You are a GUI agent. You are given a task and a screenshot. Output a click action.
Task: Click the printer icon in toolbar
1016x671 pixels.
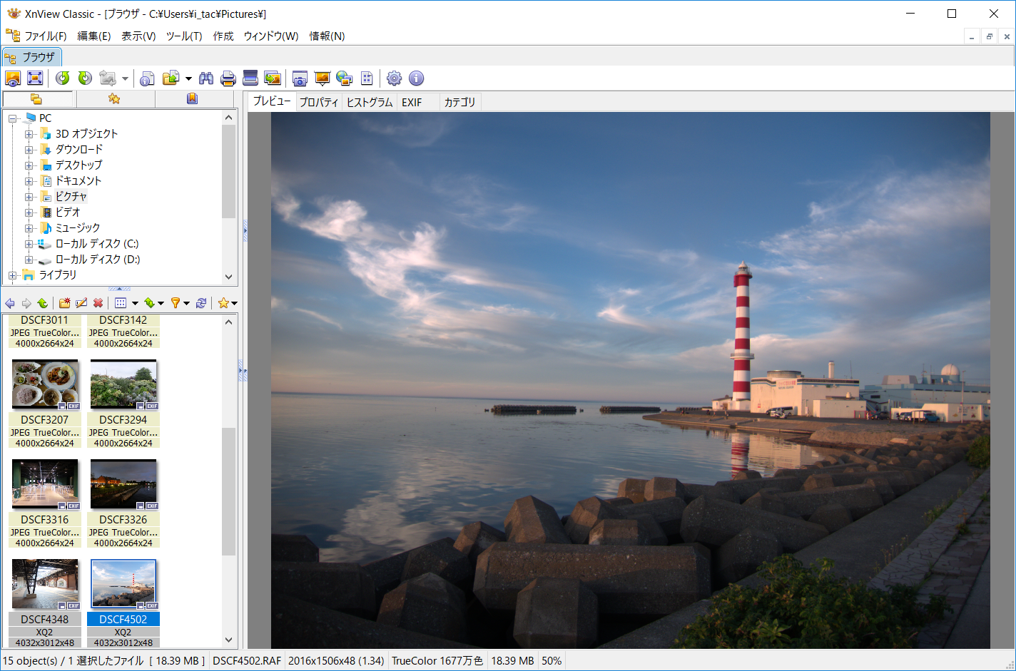(x=228, y=78)
